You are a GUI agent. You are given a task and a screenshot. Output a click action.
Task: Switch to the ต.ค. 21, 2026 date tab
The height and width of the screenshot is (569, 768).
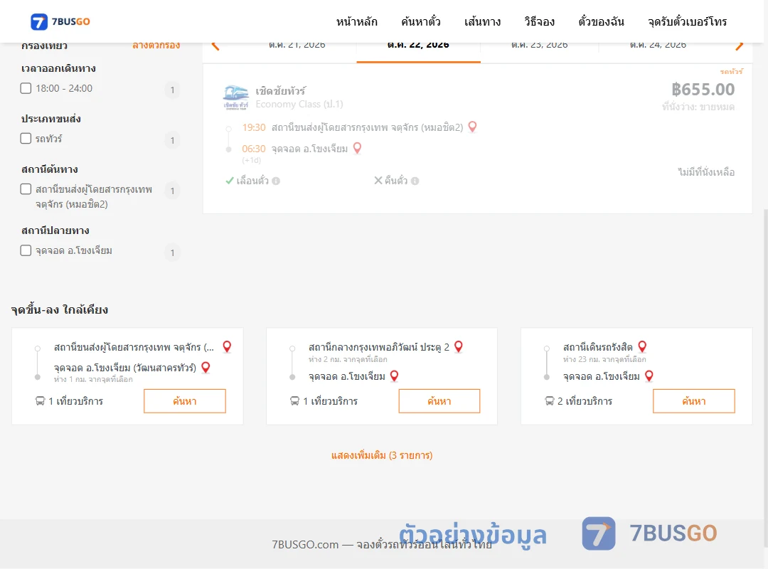click(x=297, y=45)
